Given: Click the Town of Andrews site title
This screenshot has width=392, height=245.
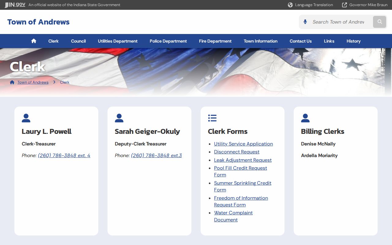Looking at the screenshot, I should pyautogui.click(x=39, y=22).
